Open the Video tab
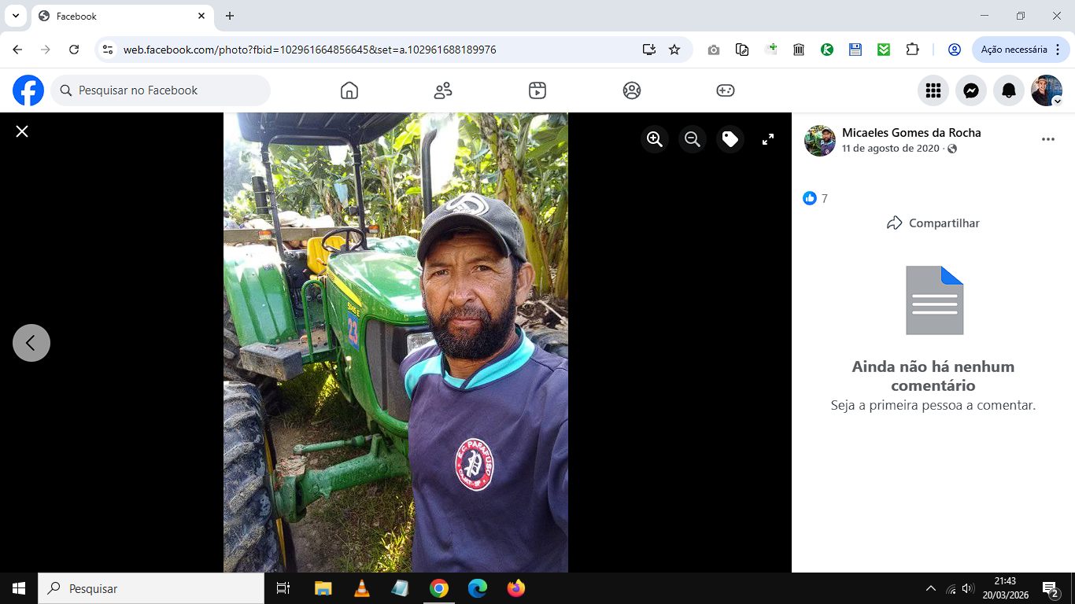Image resolution: width=1075 pixels, height=604 pixels. click(537, 90)
